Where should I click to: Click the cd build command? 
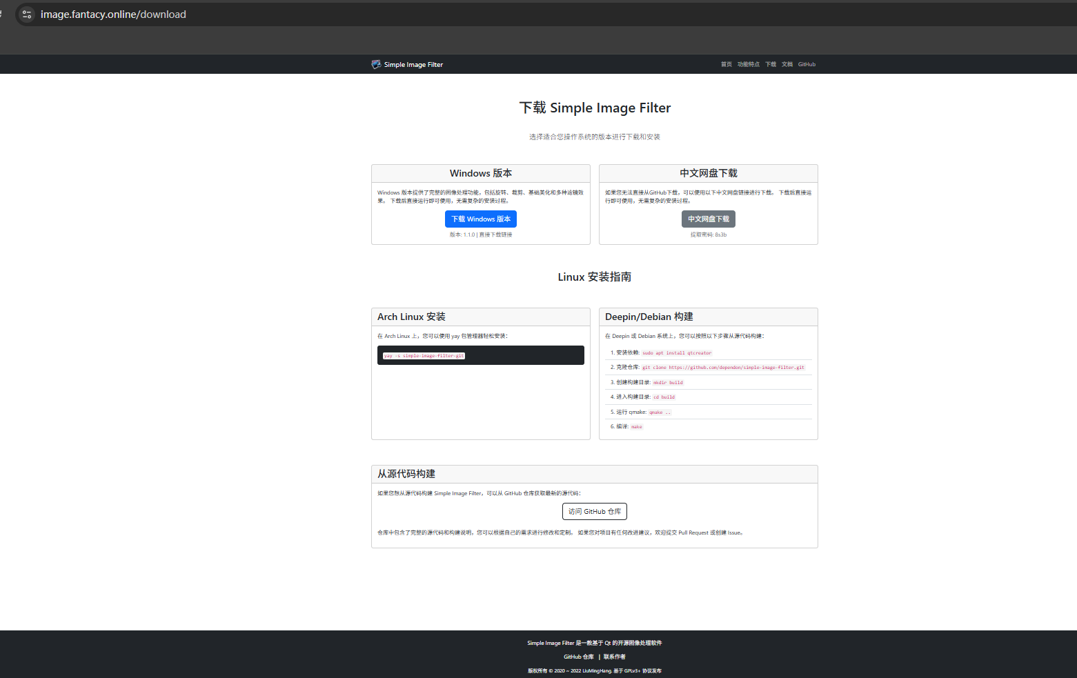tap(664, 397)
